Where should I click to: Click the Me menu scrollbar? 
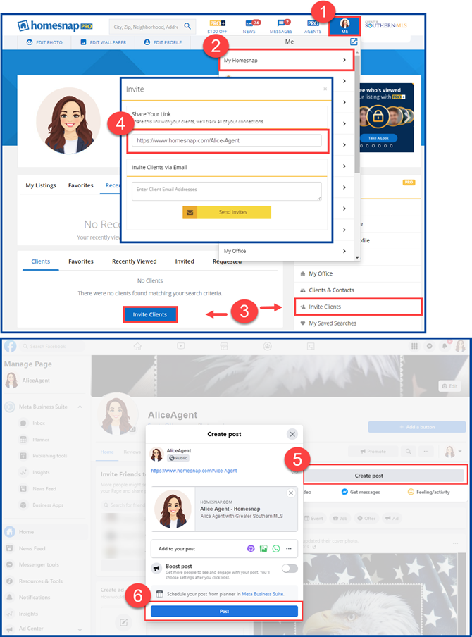click(357, 113)
